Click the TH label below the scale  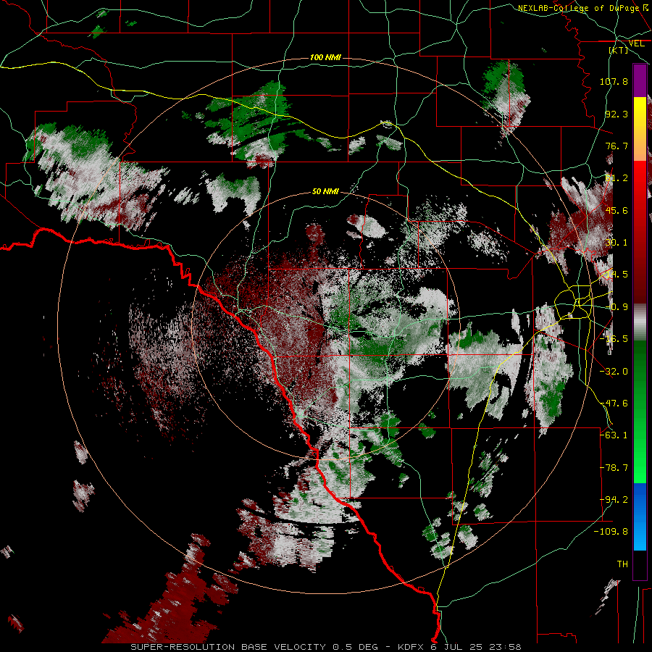622,564
